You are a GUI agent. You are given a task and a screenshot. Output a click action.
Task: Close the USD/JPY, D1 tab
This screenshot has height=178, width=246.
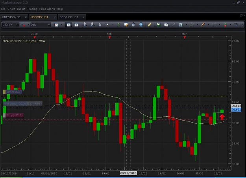55,17
